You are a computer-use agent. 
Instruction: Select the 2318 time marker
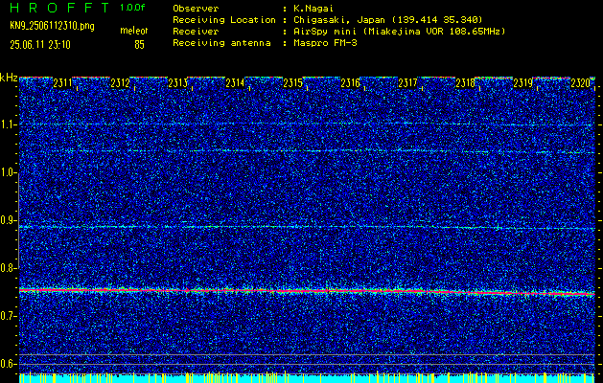point(465,82)
